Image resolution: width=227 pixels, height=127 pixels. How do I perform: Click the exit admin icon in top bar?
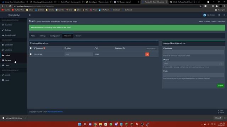pyautogui.click(x=224, y=15)
